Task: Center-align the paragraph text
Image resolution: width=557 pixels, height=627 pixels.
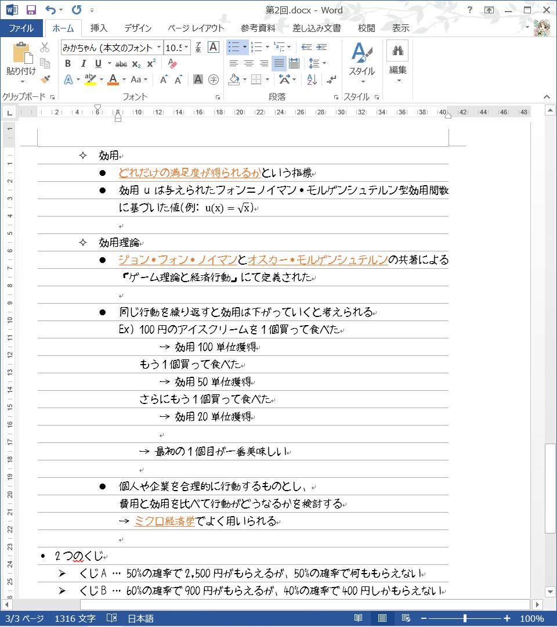Action: coord(249,63)
